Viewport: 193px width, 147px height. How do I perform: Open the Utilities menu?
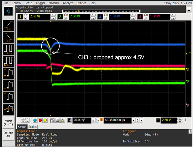[81, 3]
